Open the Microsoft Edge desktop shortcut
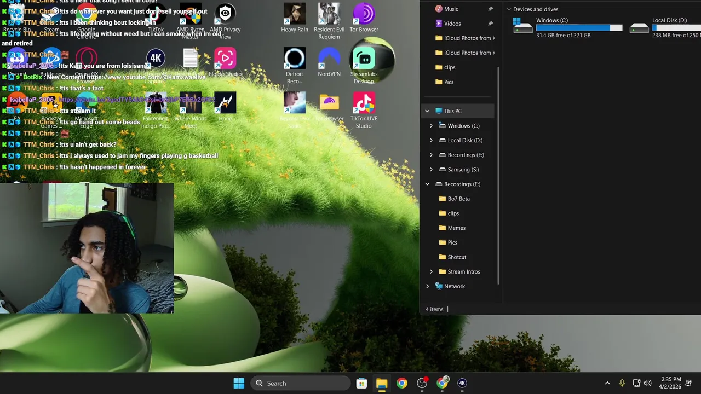 click(x=86, y=111)
